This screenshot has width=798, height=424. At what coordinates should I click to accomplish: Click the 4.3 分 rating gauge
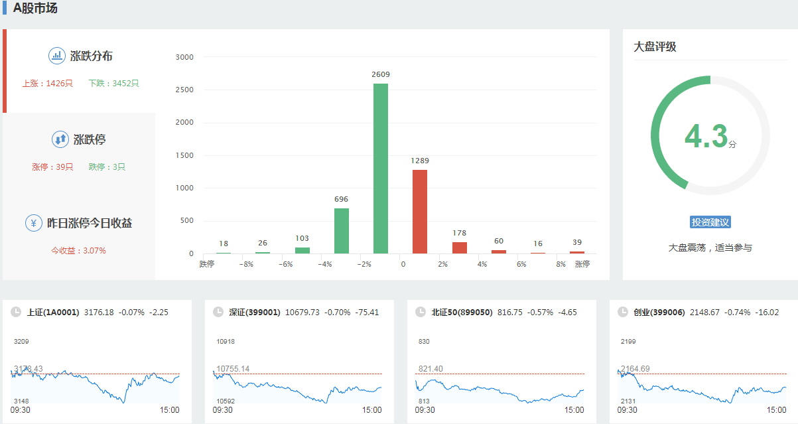pyautogui.click(x=710, y=136)
